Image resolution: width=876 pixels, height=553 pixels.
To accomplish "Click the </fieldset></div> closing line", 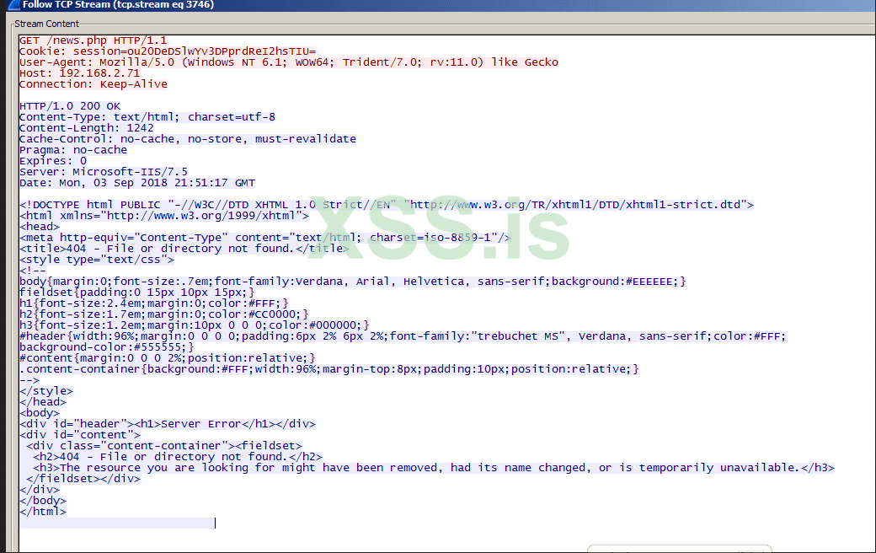I will 83,479.
